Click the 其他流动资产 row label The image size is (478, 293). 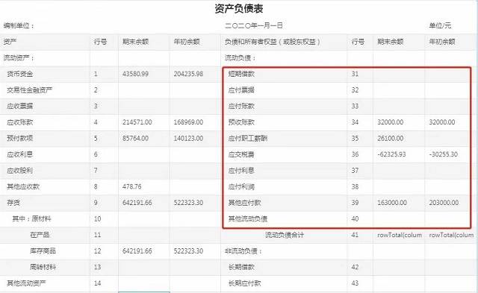coord(27,283)
